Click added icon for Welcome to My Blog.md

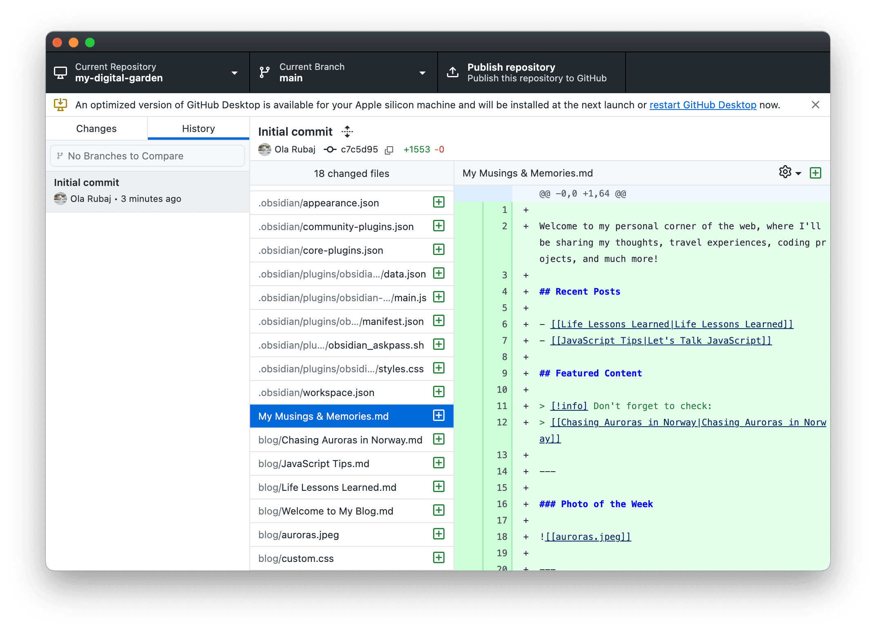pyautogui.click(x=439, y=510)
